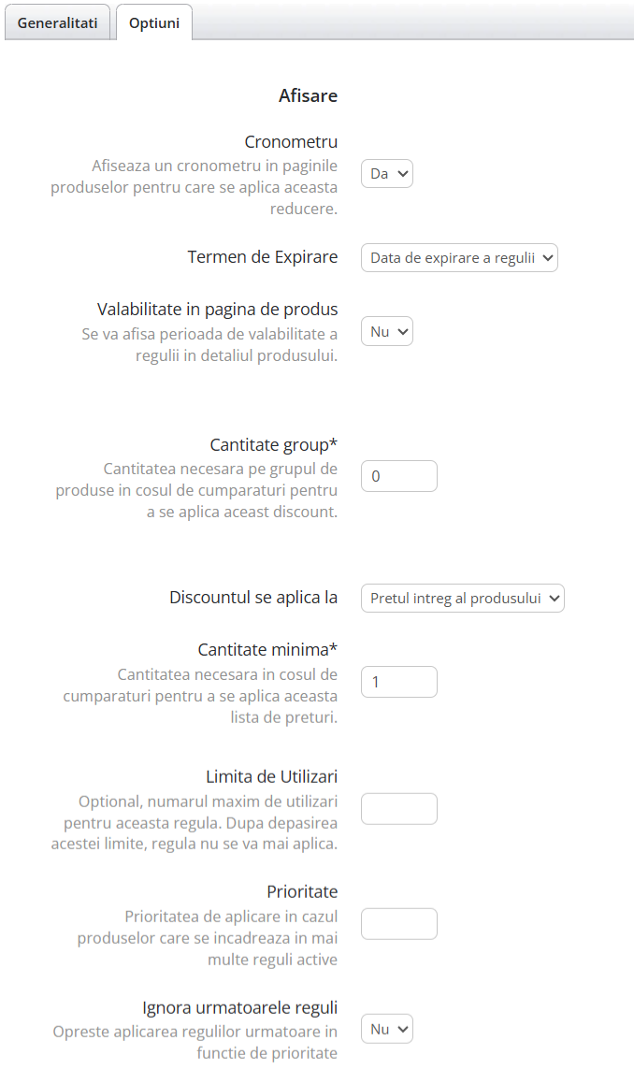Screen dimensions: 634x1084
Task: Select the Cantitate group input field
Action: pyautogui.click(x=398, y=476)
